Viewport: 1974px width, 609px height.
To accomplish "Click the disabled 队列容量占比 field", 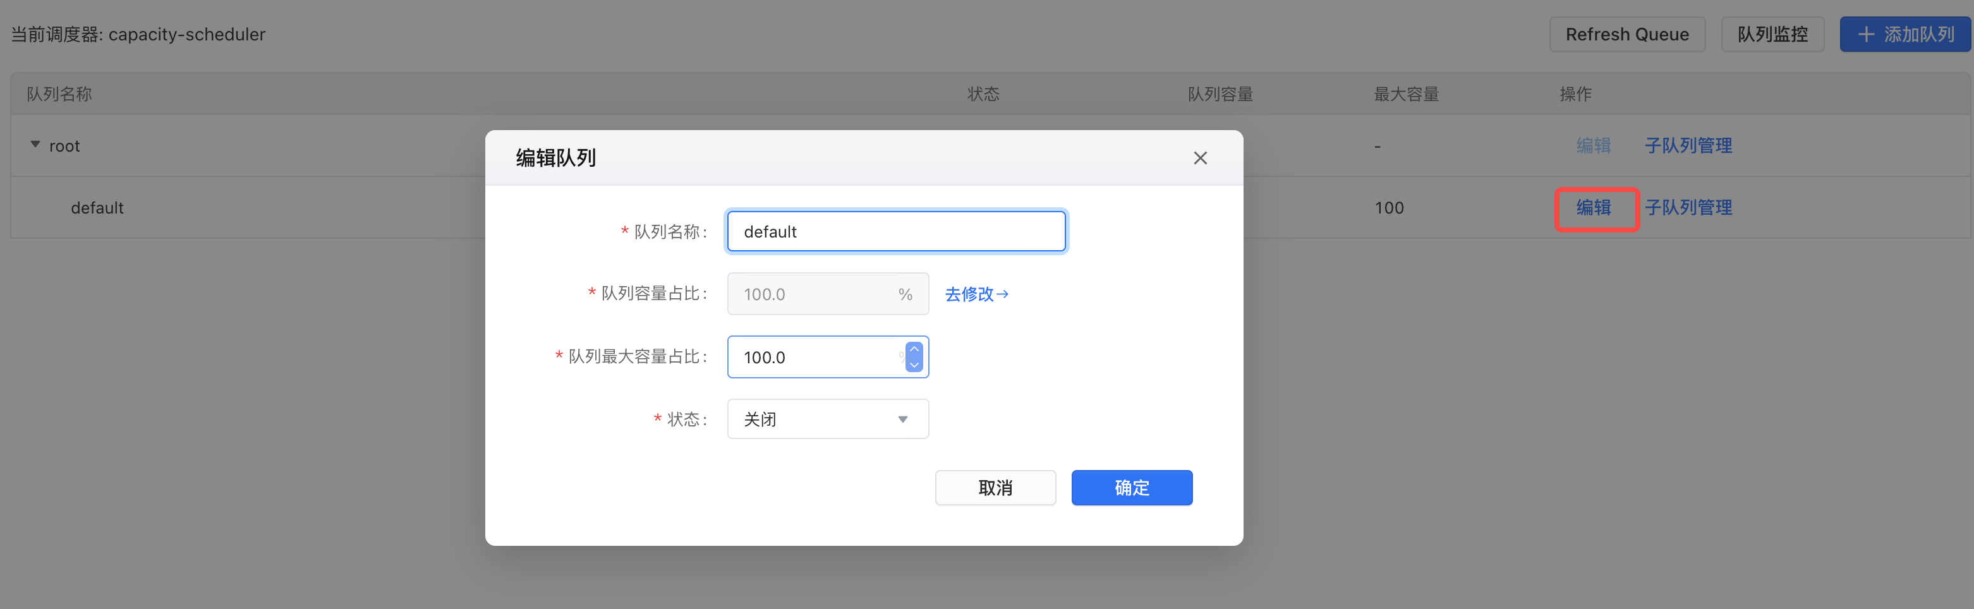I will click(828, 294).
